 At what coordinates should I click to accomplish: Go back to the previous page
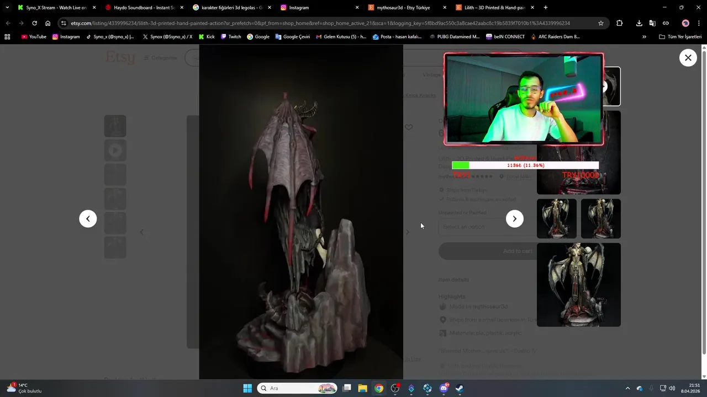tap(8, 23)
